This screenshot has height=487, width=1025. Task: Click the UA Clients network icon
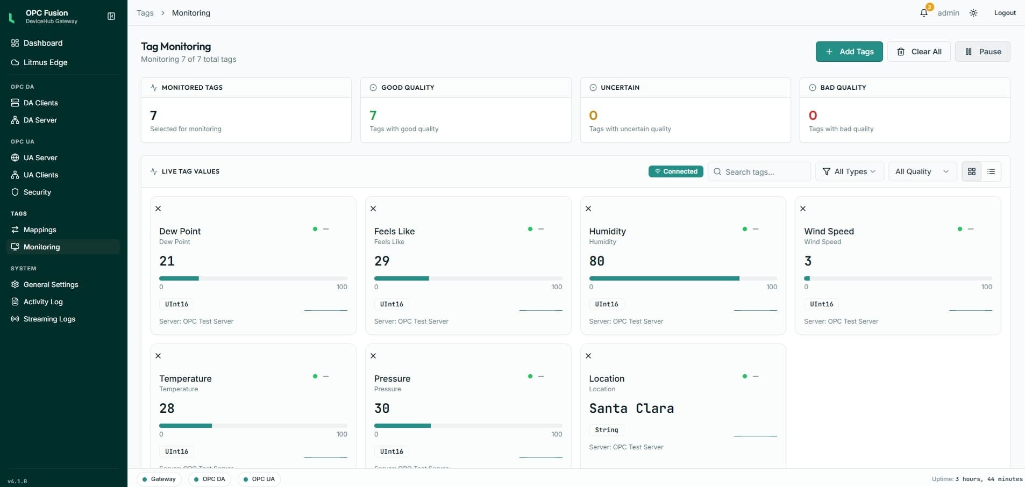pyautogui.click(x=15, y=175)
